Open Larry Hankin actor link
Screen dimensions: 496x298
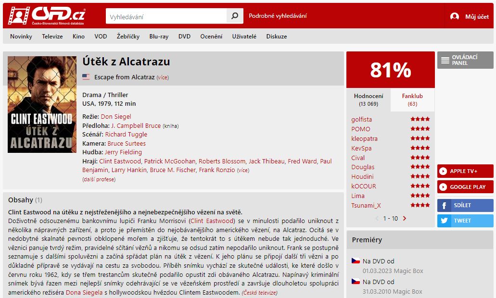[x=129, y=170]
